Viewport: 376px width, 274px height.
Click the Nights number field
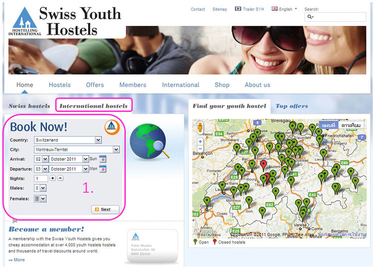coord(41,178)
